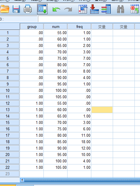Click the Save floppy disk icon
The width and height of the screenshot is (140, 186).
tap(16, 9)
